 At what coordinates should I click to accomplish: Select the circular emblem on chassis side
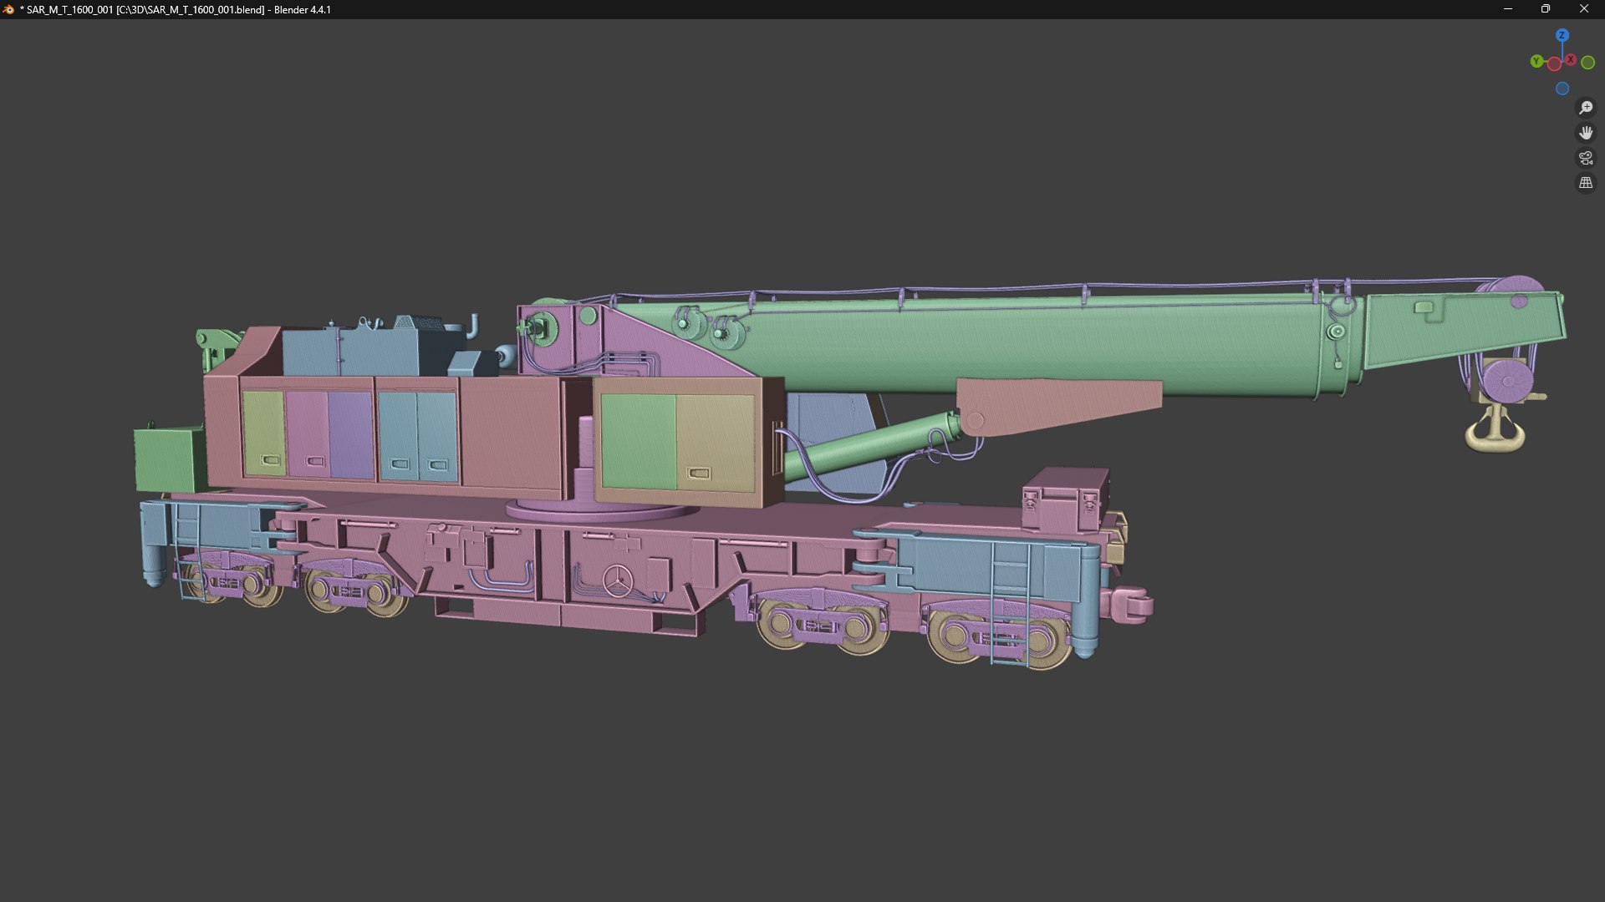(618, 580)
